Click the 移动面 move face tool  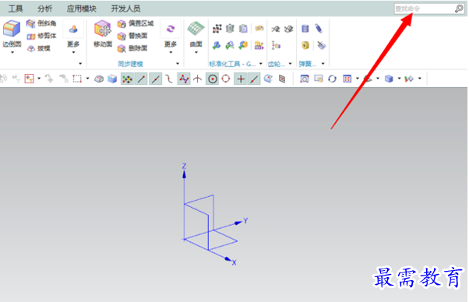pyautogui.click(x=103, y=33)
